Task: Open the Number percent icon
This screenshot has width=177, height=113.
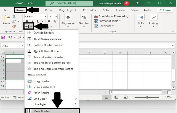Action: pos(84,17)
